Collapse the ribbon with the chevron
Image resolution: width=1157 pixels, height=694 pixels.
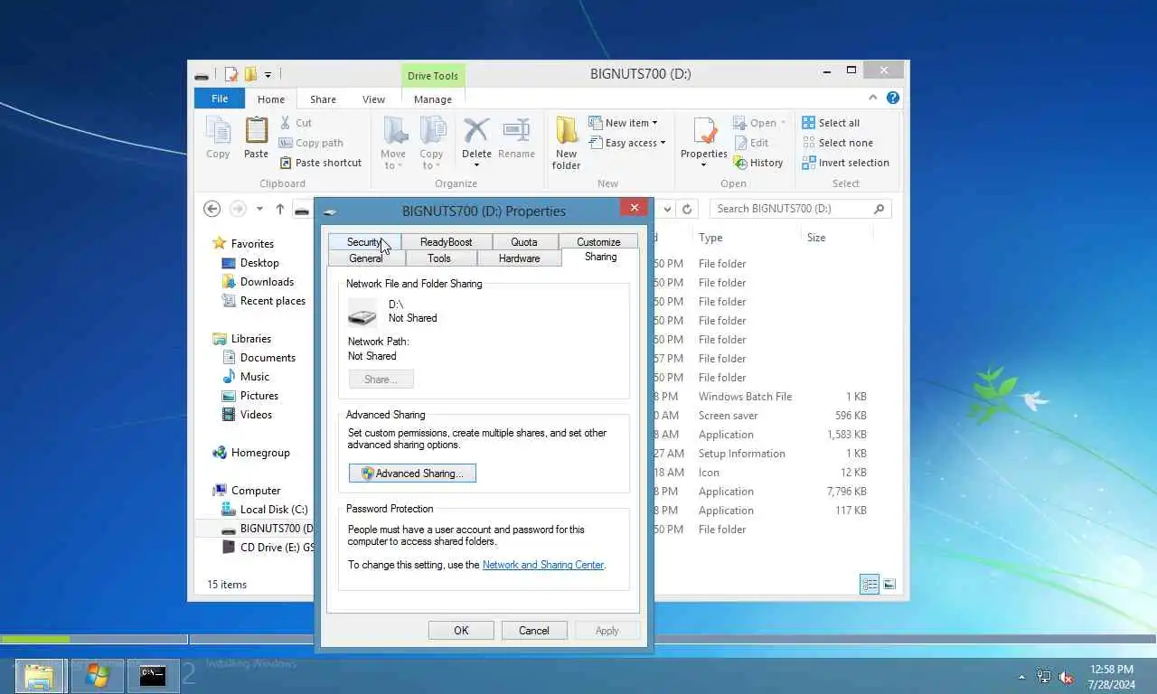[x=872, y=98]
